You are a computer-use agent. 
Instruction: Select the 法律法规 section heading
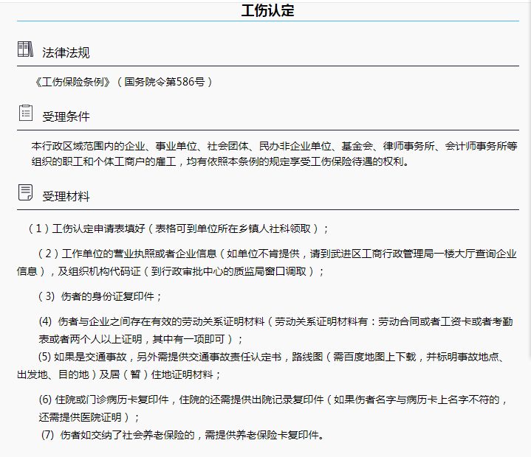[66, 53]
